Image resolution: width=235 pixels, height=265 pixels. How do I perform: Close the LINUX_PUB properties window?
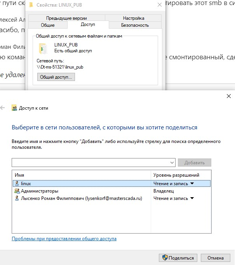[x=159, y=5]
